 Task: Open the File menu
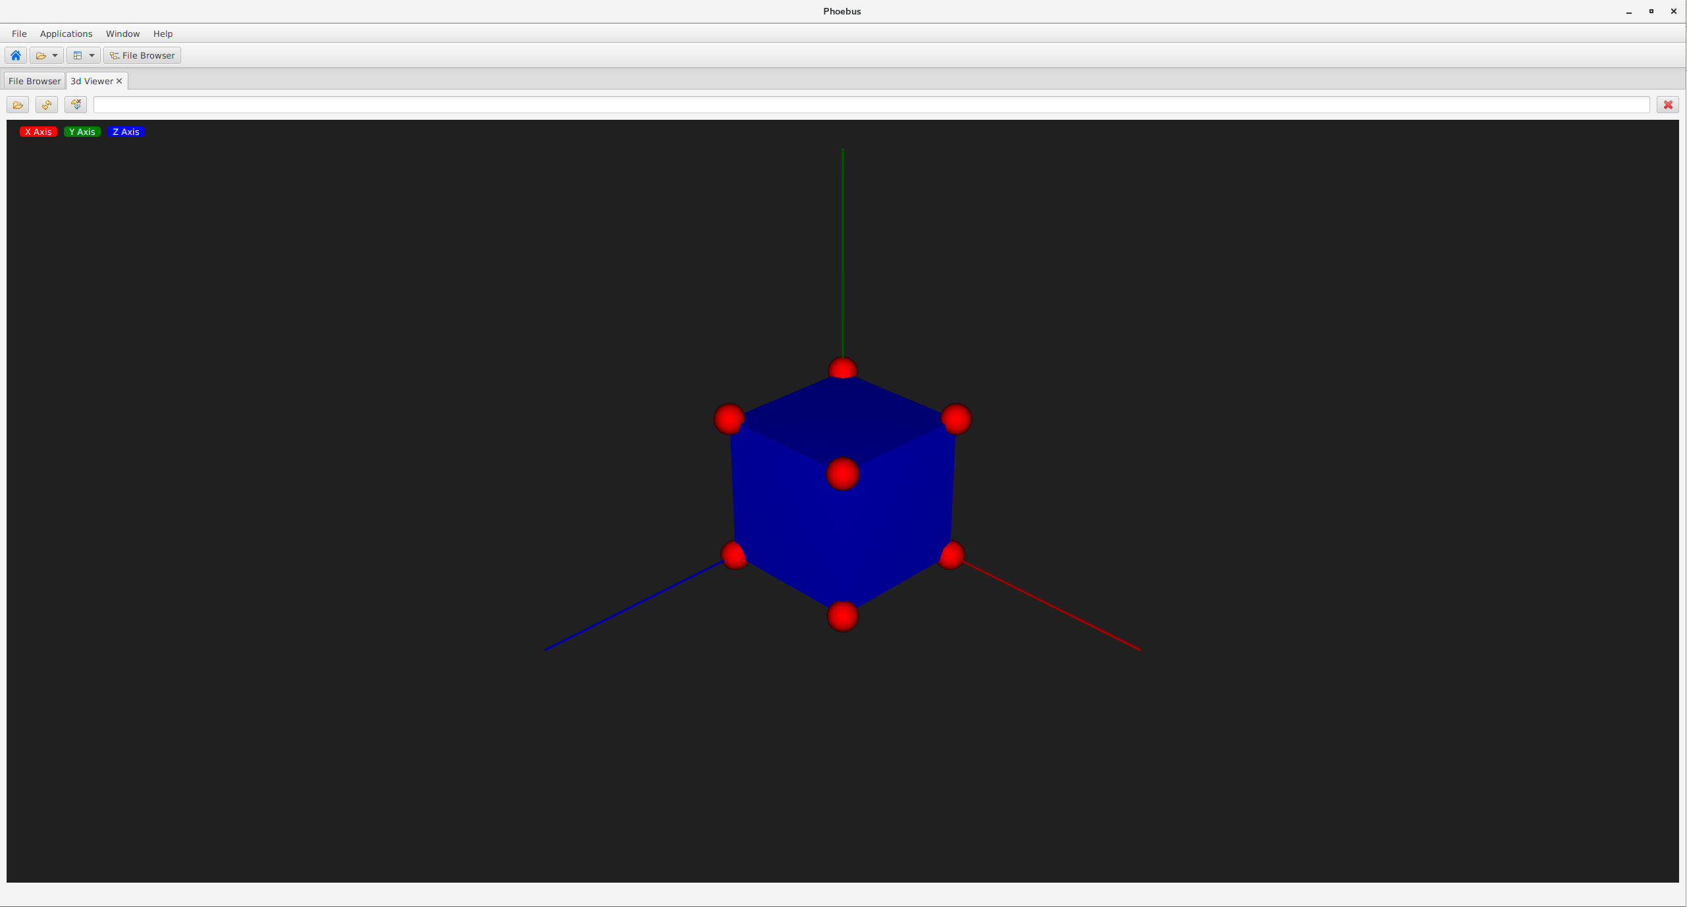pos(19,34)
